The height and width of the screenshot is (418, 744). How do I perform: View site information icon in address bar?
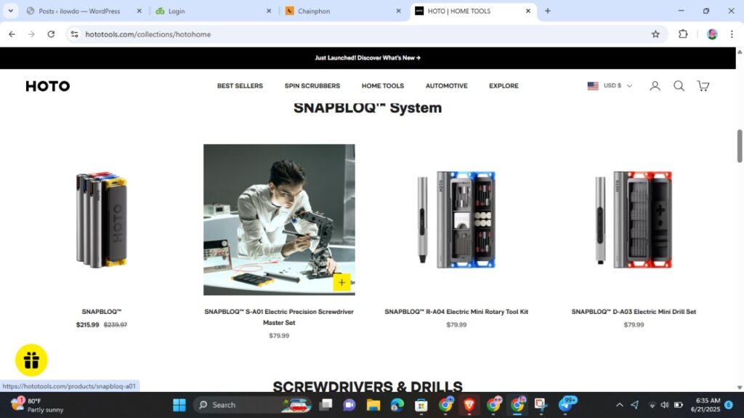click(x=75, y=34)
